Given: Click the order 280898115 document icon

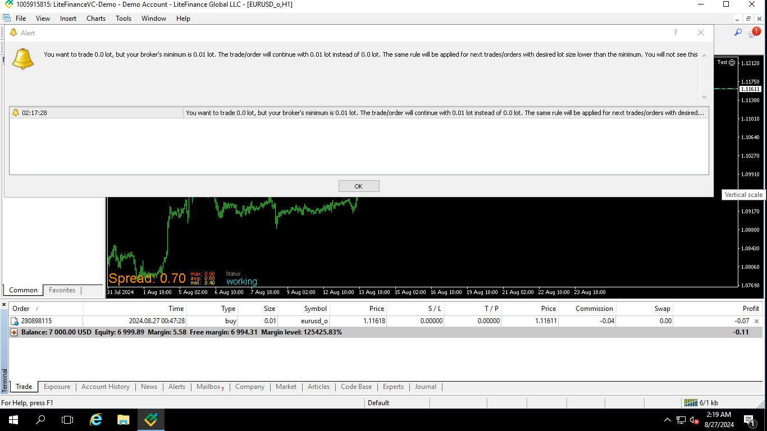Looking at the screenshot, I should pyautogui.click(x=15, y=321).
